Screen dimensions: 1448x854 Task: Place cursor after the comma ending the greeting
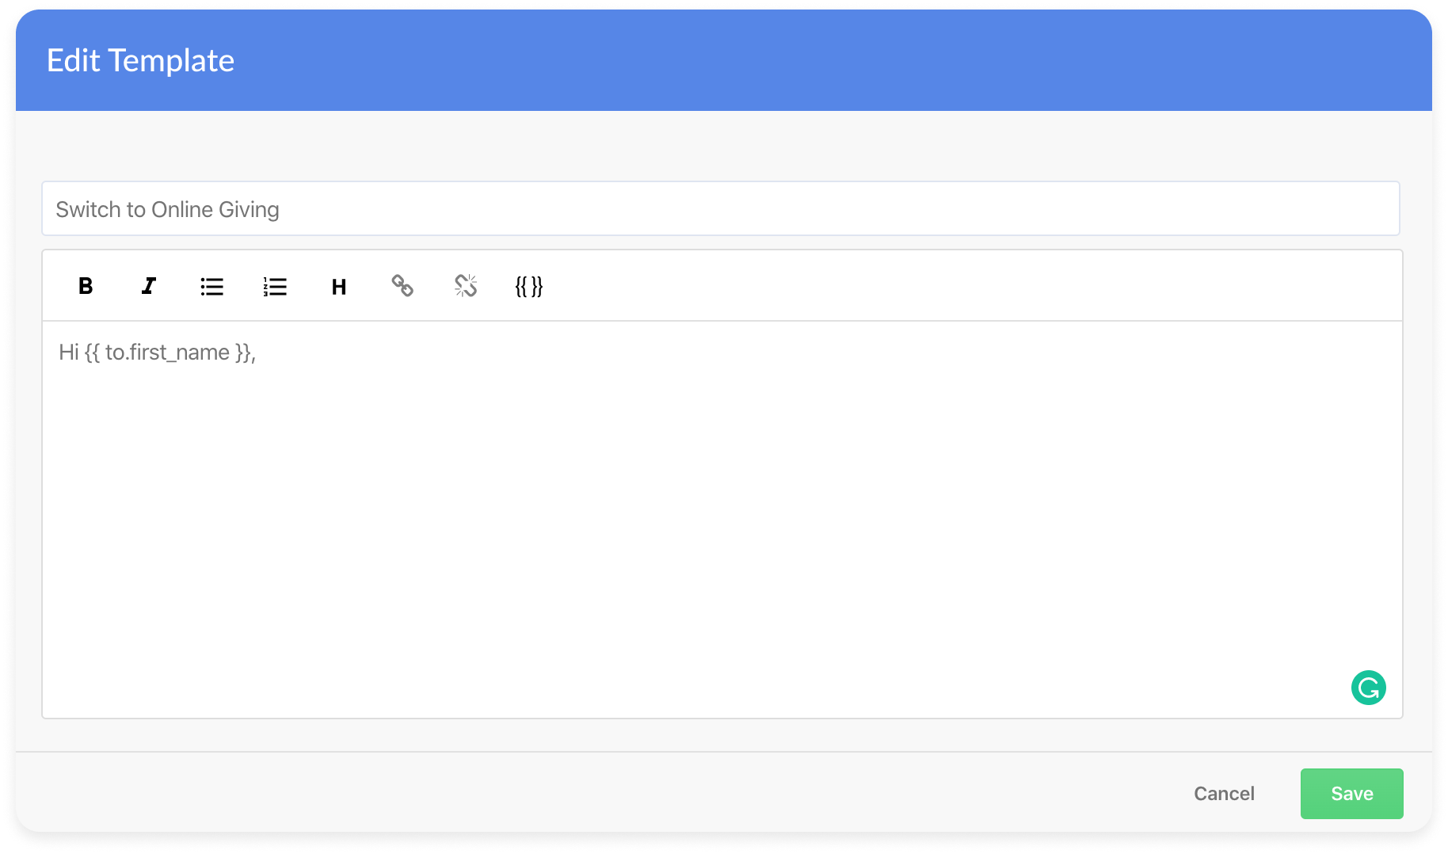tap(257, 353)
